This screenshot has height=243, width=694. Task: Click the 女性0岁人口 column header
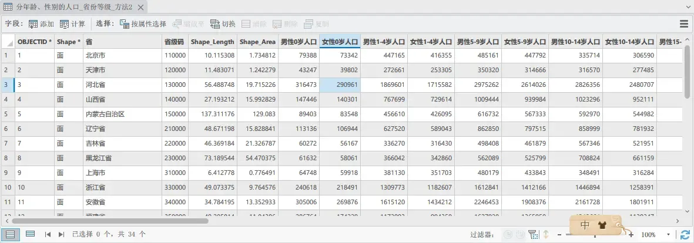pyautogui.click(x=340, y=42)
